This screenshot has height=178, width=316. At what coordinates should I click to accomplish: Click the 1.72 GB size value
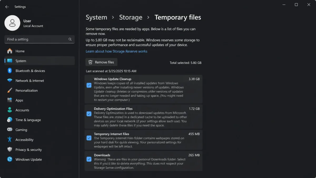pyautogui.click(x=194, y=109)
